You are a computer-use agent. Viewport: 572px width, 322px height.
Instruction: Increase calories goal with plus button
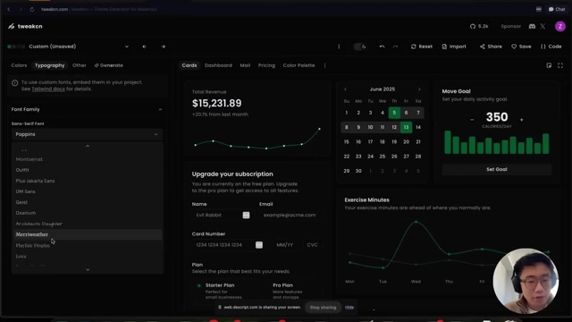pos(521,120)
